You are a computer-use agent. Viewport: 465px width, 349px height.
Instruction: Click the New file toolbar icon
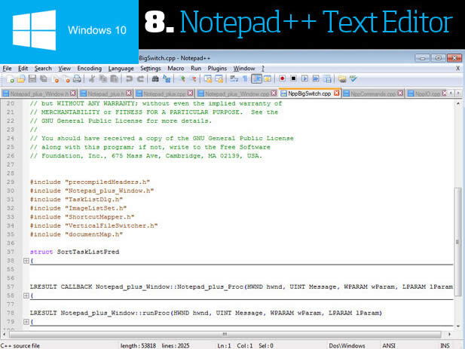[x=10, y=78]
